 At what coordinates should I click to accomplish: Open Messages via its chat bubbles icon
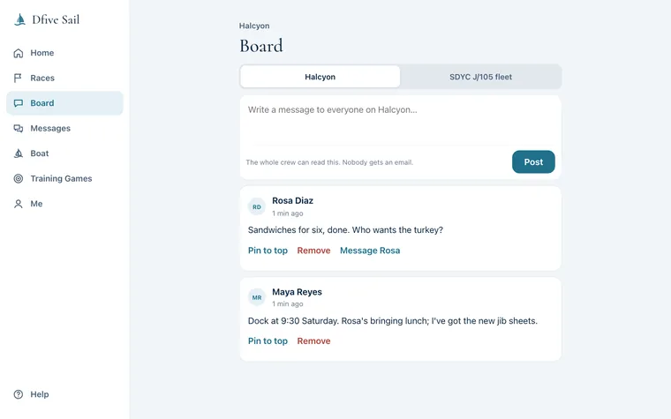[x=19, y=128]
